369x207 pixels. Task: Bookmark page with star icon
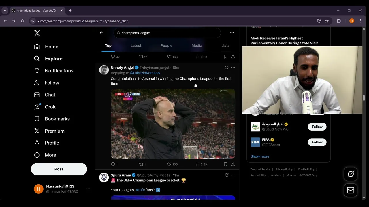(327, 21)
